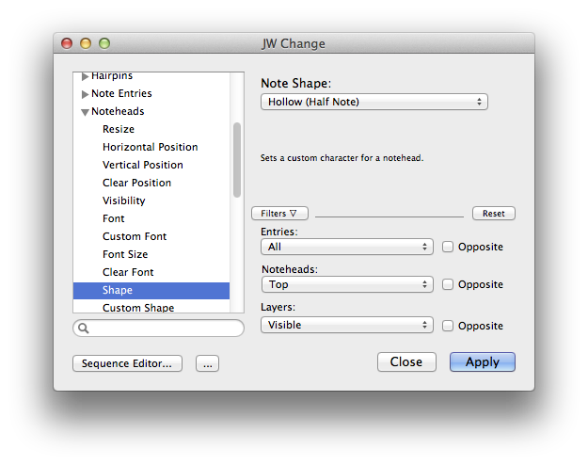Collapse the Filters section toggle
Screen dimensions: 588x465
[x=279, y=214]
